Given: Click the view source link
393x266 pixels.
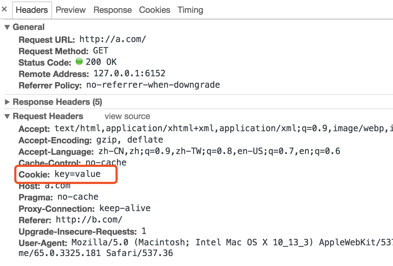Looking at the screenshot, I should click(x=127, y=117).
